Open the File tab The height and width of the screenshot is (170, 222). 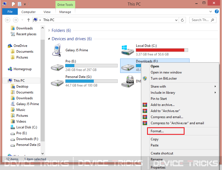click(10, 12)
